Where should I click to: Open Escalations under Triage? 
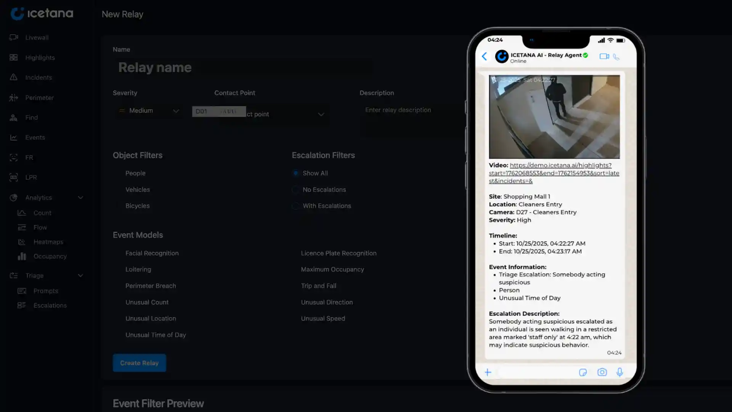click(50, 305)
